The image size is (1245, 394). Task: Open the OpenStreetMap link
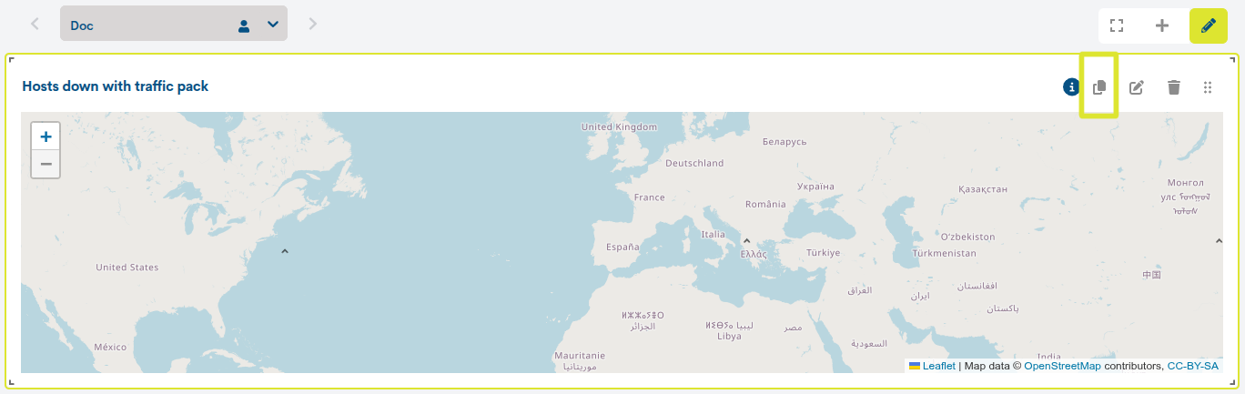1062,366
